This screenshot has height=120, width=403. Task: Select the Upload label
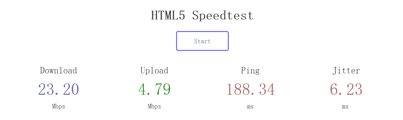pyautogui.click(x=154, y=71)
